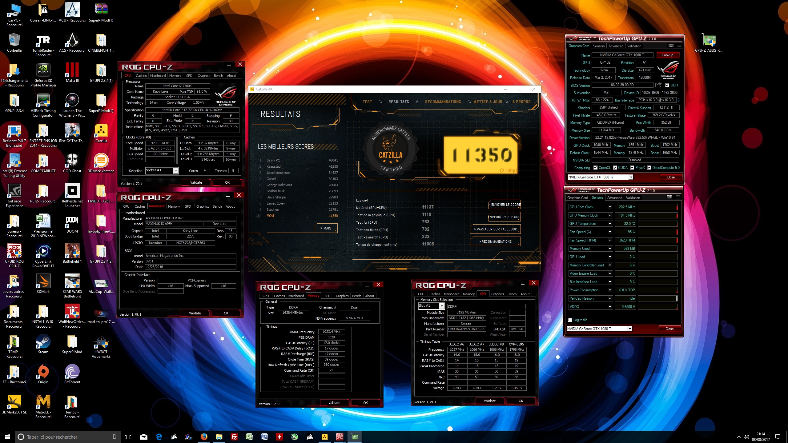Open Firefox from the taskbar
The image size is (788, 443).
204,437
